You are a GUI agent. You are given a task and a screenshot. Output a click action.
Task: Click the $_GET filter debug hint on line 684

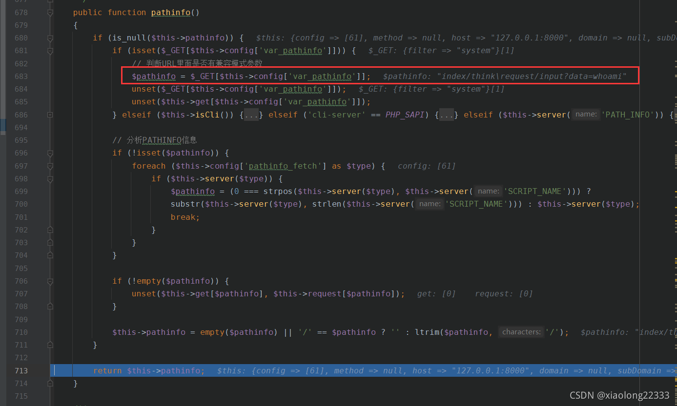coord(432,89)
